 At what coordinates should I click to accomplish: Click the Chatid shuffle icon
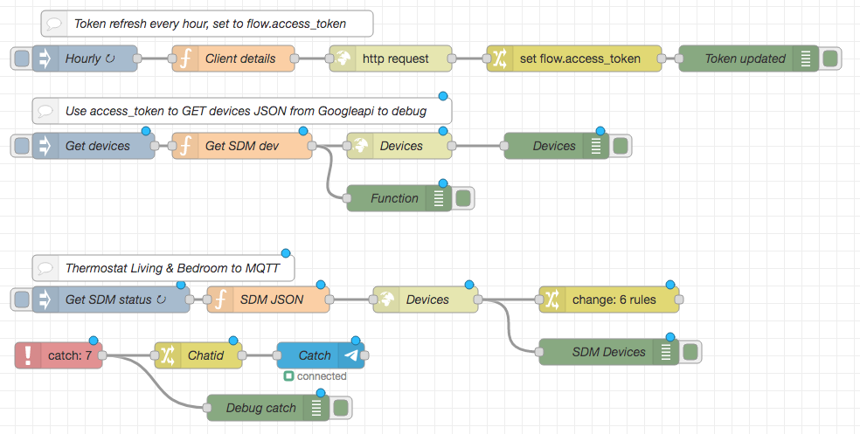coord(167,355)
